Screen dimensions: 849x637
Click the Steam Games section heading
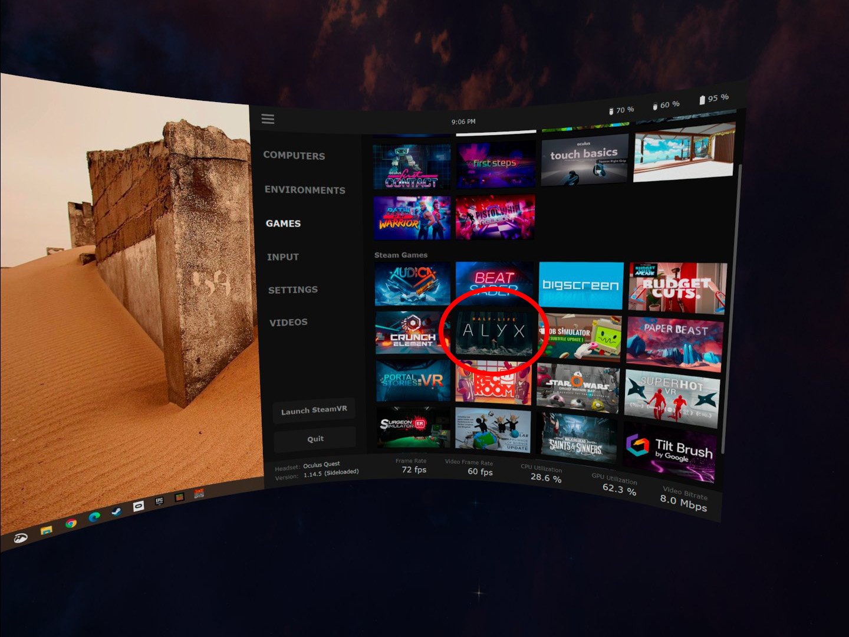coord(401,255)
